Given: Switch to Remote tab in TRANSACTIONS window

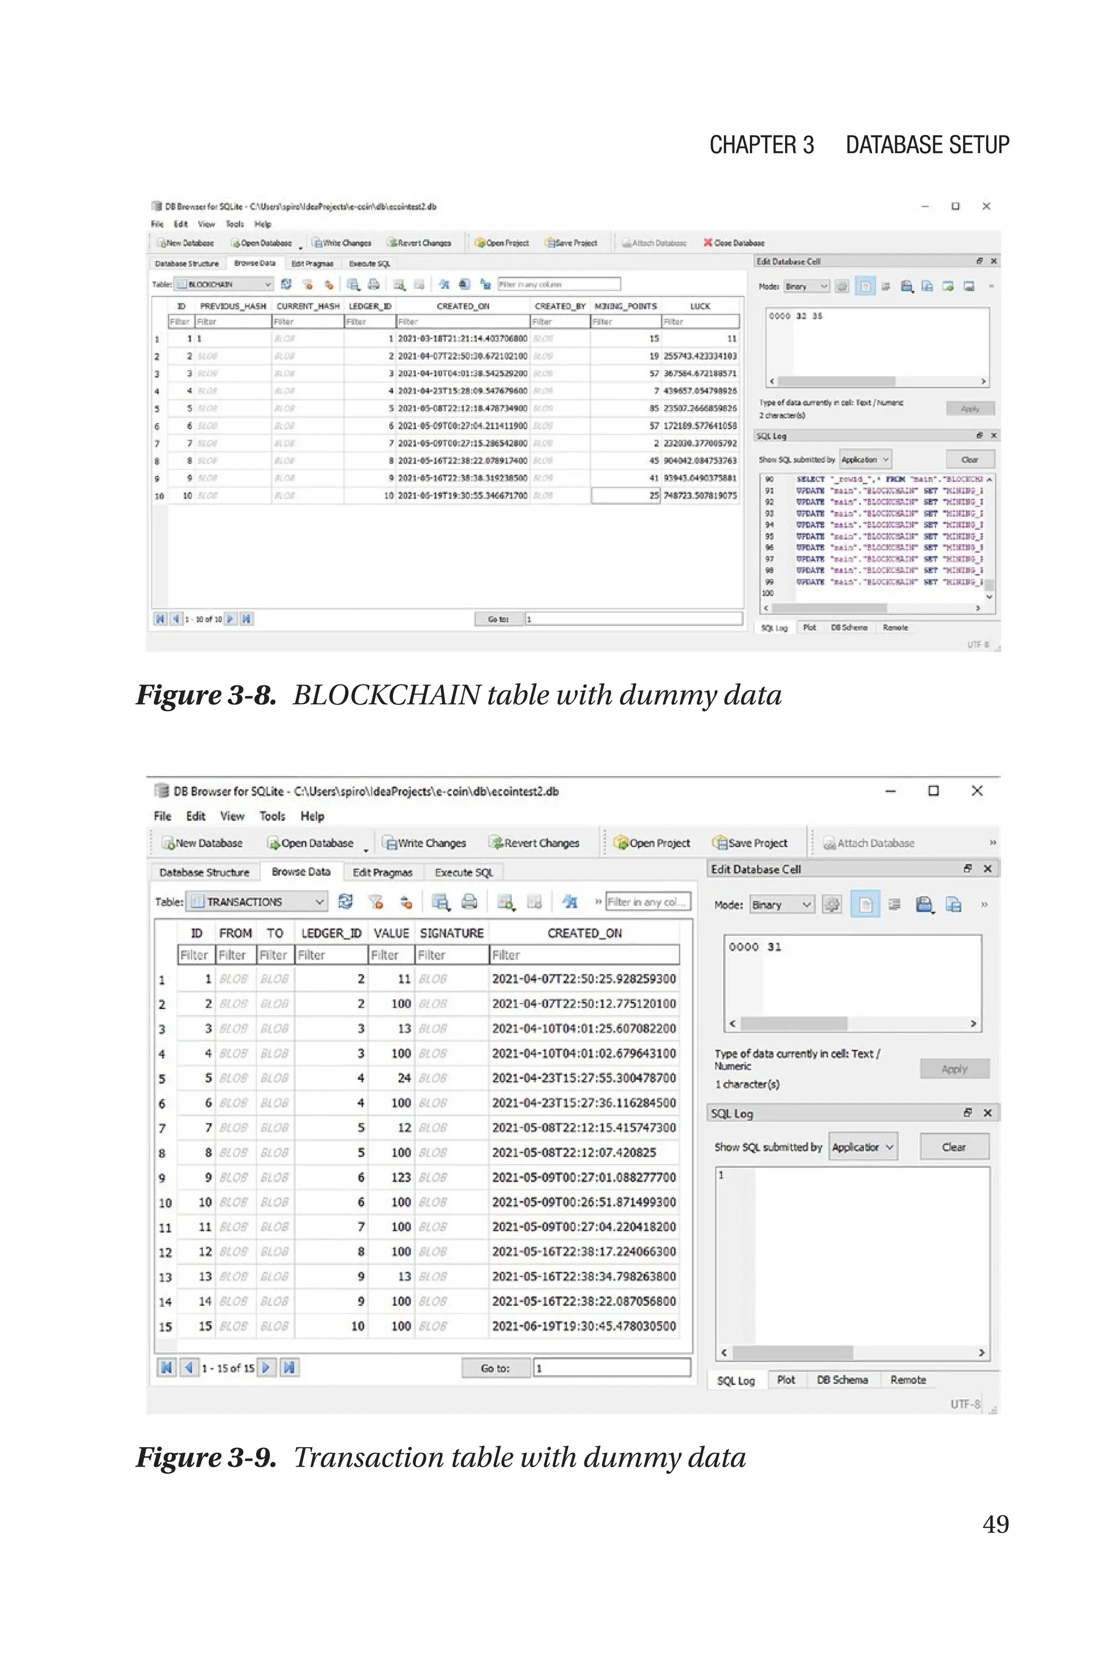Looking at the screenshot, I should pyautogui.click(x=908, y=1380).
